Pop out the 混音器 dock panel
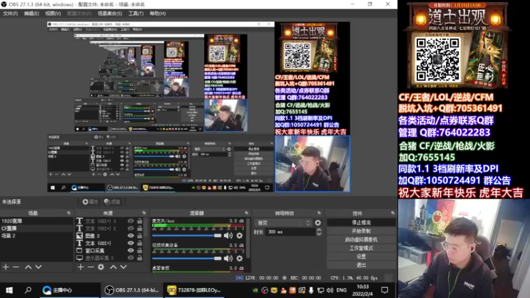Image resolution: width=530 pixels, height=298 pixels. coord(246,213)
